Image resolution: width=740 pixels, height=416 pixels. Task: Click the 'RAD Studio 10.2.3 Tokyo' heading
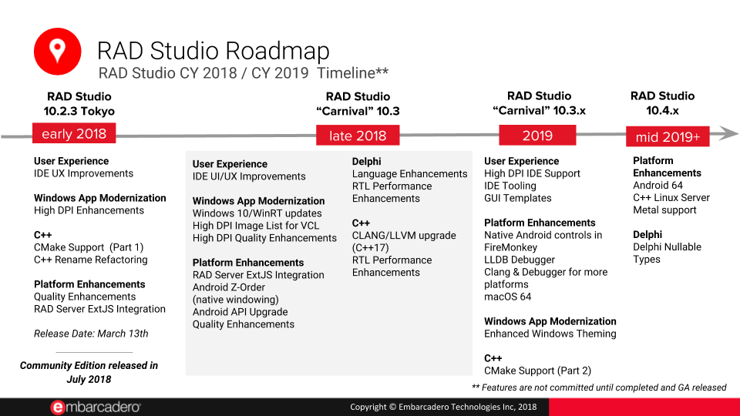coord(79,104)
